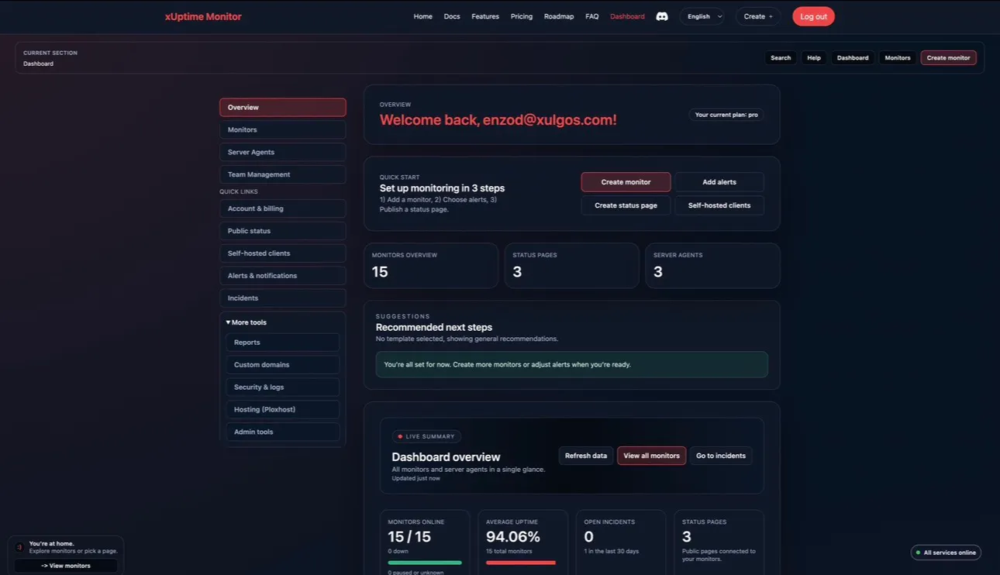Click the All services online indicator
Viewport: 1000px width, 575px height.
point(946,553)
